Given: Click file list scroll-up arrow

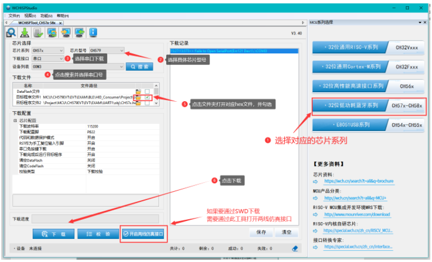Looking at the screenshot, I should 156,86.
